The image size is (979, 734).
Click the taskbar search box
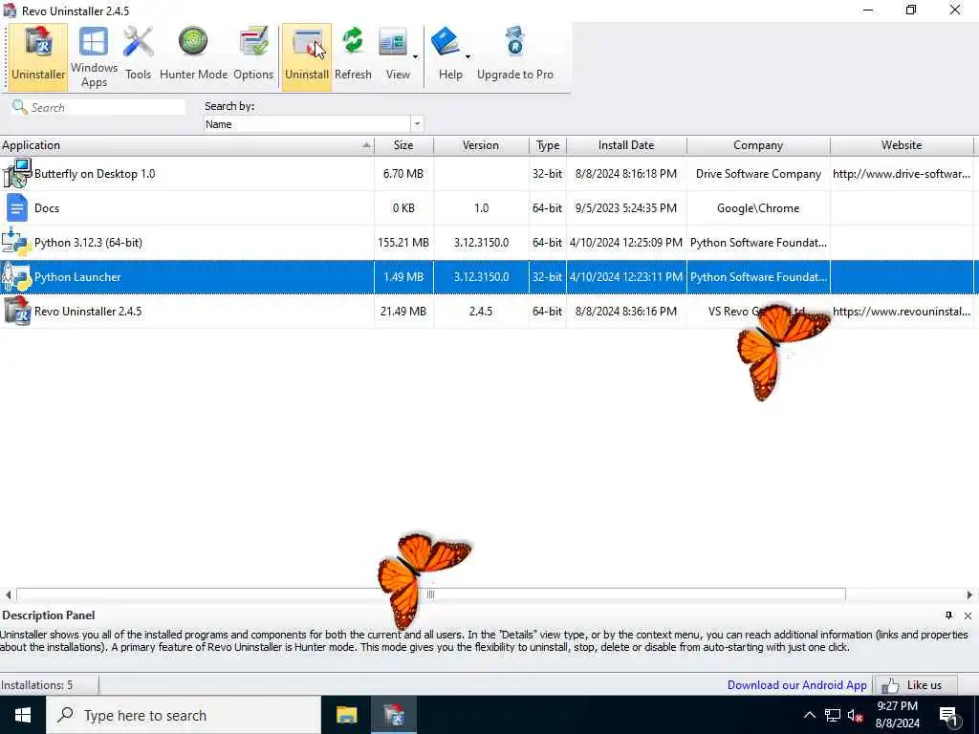(184, 715)
